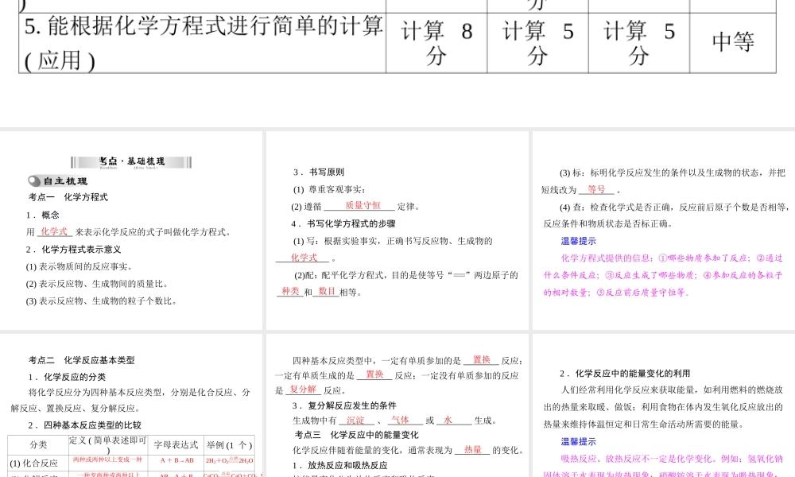The height and width of the screenshot is (477, 795).
Task: Click line "(2) 表示反应物、生成物间的质量比。"
Action: [97, 284]
